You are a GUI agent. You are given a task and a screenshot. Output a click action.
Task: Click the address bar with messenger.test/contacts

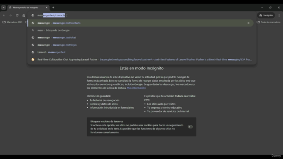[x=142, y=15]
